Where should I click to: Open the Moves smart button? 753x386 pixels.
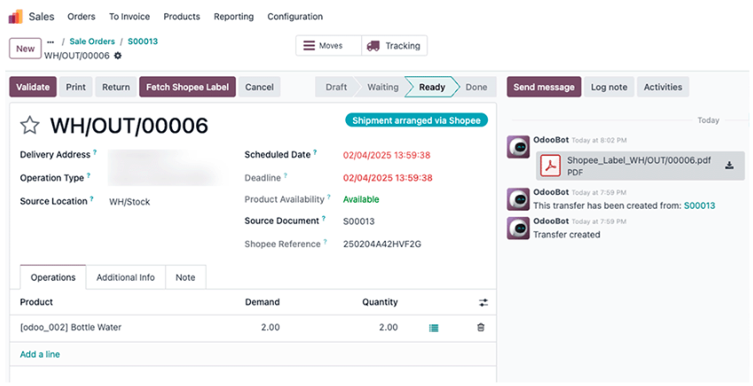[x=328, y=45]
